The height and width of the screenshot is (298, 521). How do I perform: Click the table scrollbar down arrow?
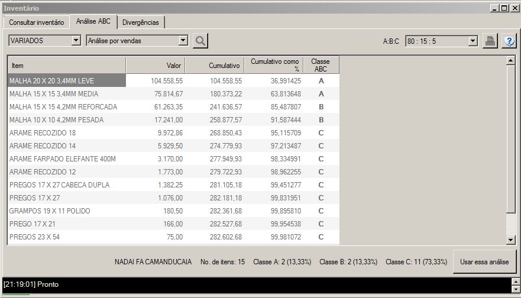pyautogui.click(x=511, y=240)
